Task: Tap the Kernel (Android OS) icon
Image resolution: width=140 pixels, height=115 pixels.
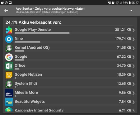Action: (9, 48)
